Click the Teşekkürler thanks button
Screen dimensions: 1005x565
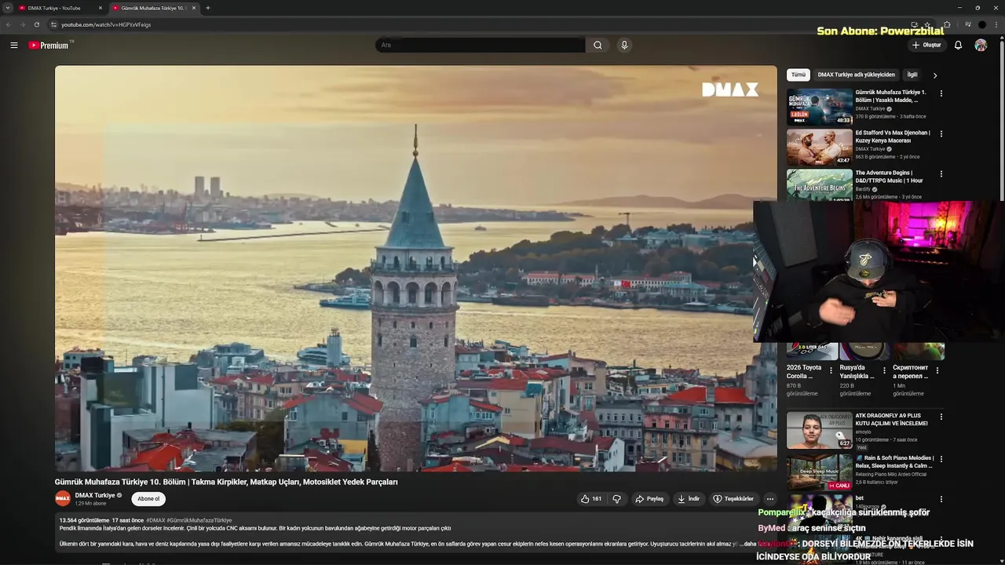click(x=733, y=499)
